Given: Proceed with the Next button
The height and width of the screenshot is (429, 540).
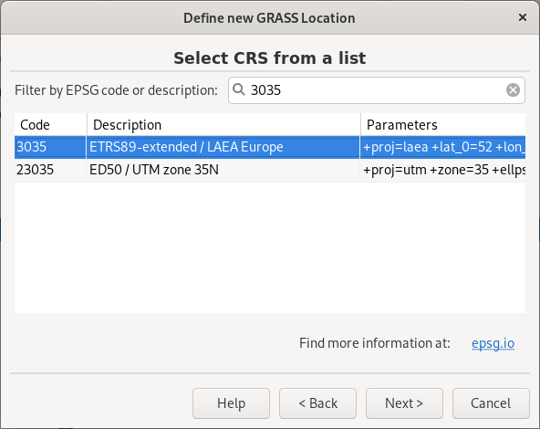Looking at the screenshot, I should tap(404, 403).
